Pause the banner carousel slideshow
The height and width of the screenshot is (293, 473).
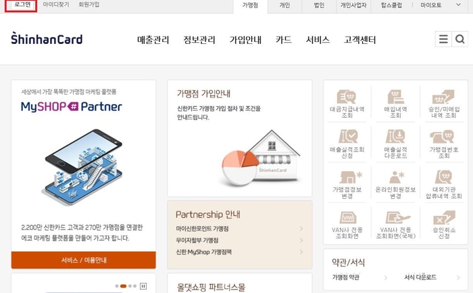[x=143, y=286]
